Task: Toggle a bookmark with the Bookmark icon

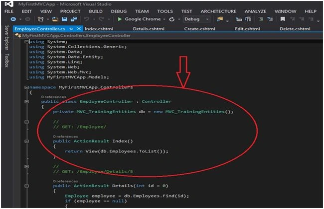Action: tap(283, 19)
